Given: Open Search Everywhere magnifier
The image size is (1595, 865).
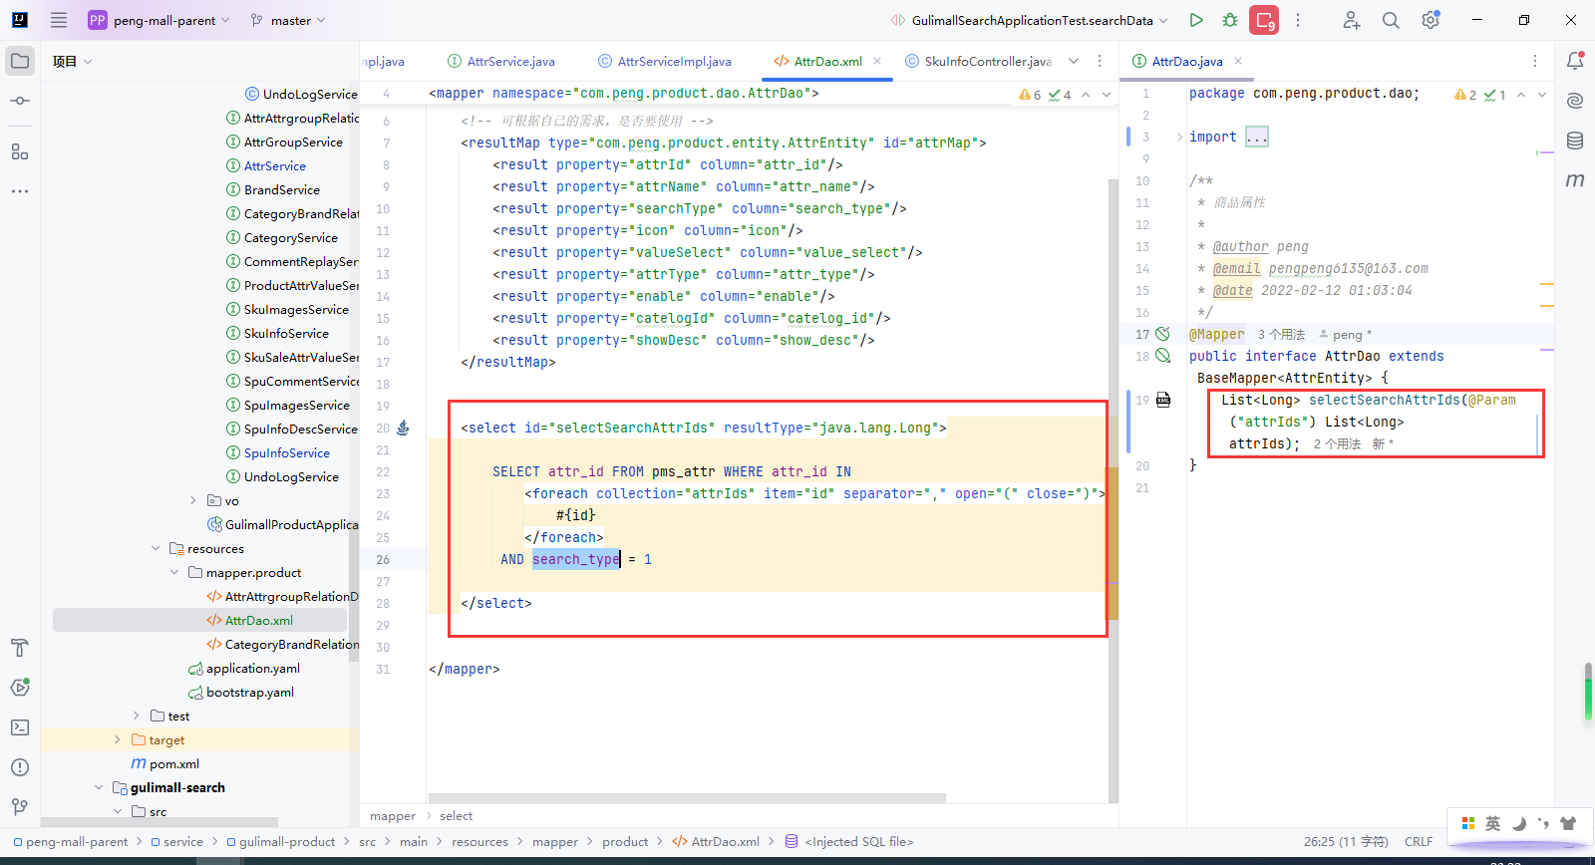Looking at the screenshot, I should [x=1391, y=20].
